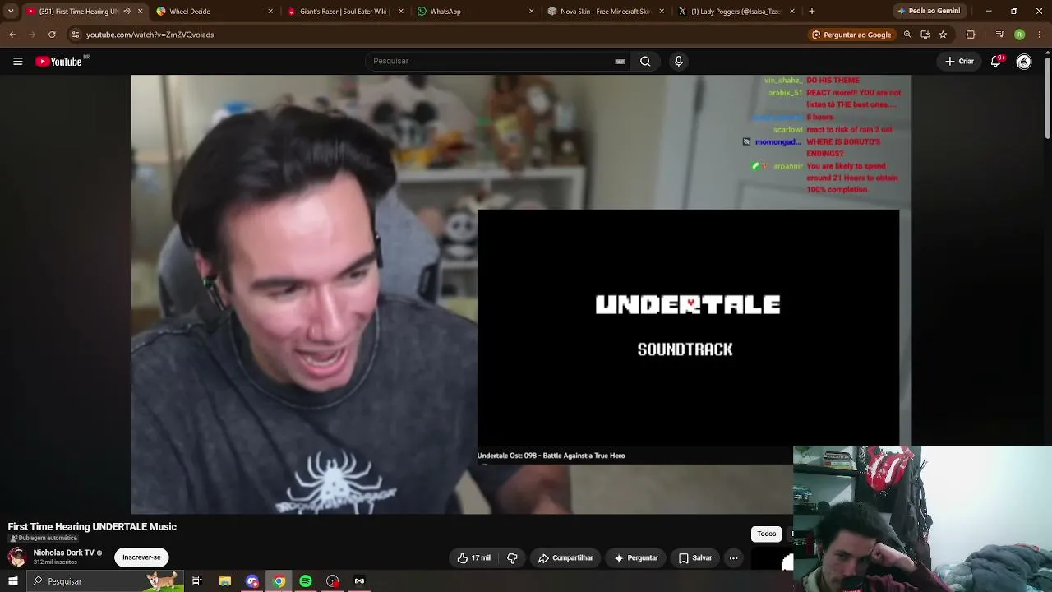The height and width of the screenshot is (592, 1052).
Task: Subscribe with the Inscrever-se button
Action: [141, 557]
